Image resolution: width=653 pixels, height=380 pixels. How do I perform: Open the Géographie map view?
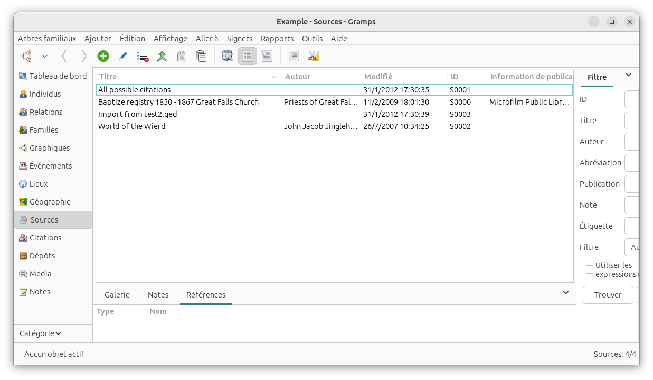click(x=53, y=202)
